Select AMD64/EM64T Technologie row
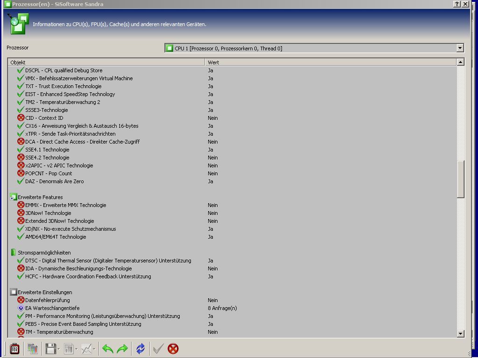478x358 pixels. coord(56,236)
